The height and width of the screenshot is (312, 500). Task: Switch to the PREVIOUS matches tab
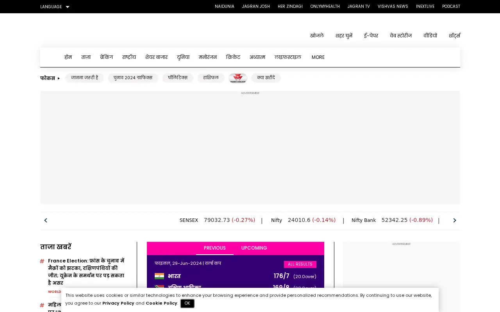(x=215, y=248)
